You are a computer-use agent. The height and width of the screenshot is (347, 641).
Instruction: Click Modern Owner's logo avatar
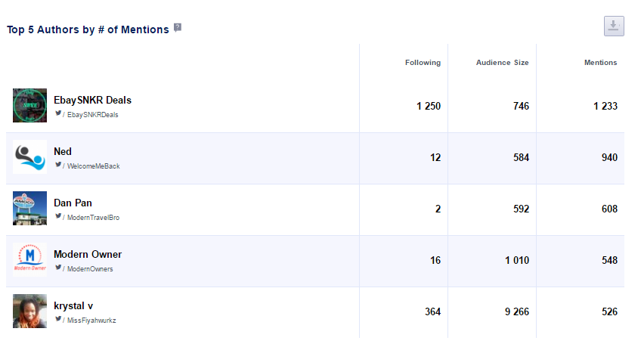click(29, 259)
